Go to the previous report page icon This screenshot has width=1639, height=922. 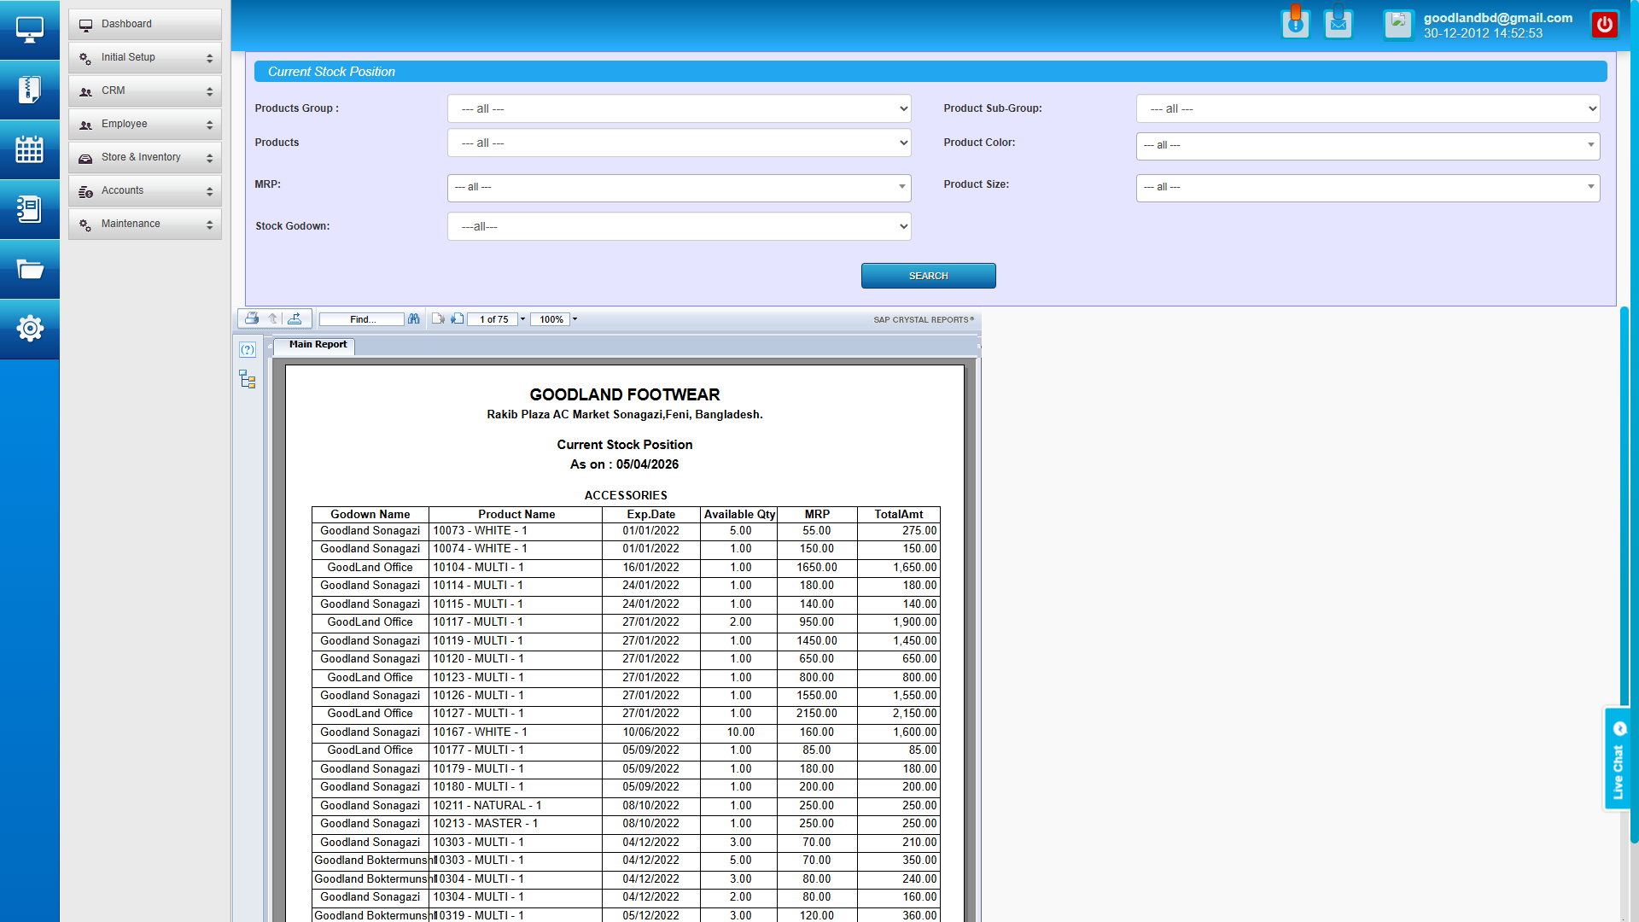438,318
